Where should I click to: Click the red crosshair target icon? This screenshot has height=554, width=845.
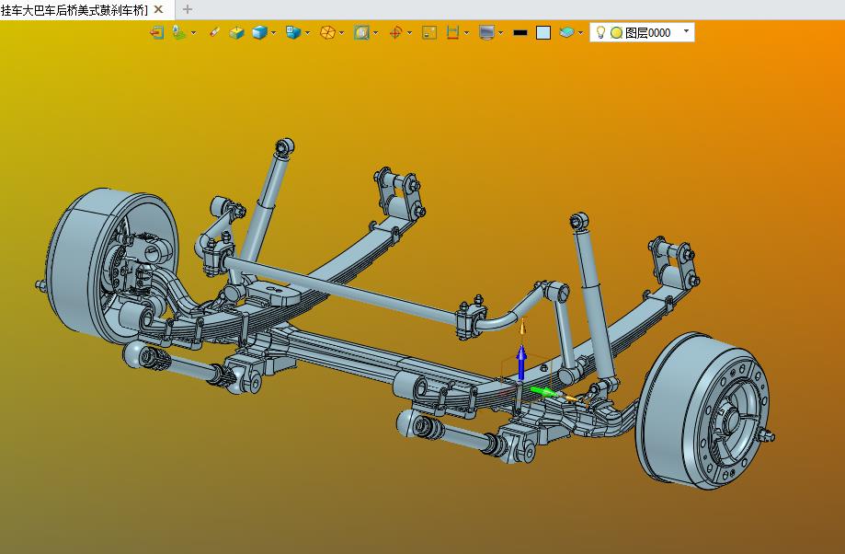(x=395, y=33)
